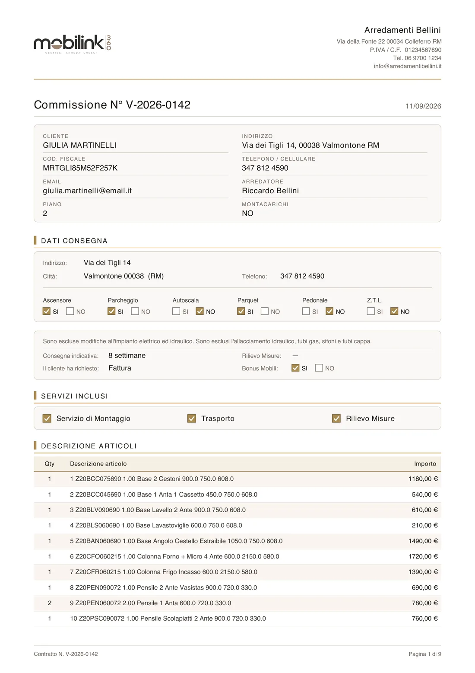The image size is (475, 673).
Task: Click the SERVIZI INCLUSI section heading
Action: pos(75,396)
